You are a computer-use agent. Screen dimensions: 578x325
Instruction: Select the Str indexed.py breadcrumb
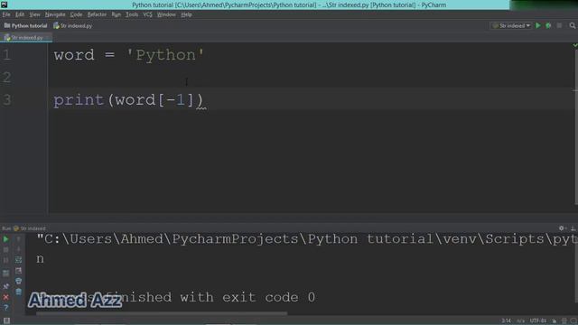(x=72, y=26)
